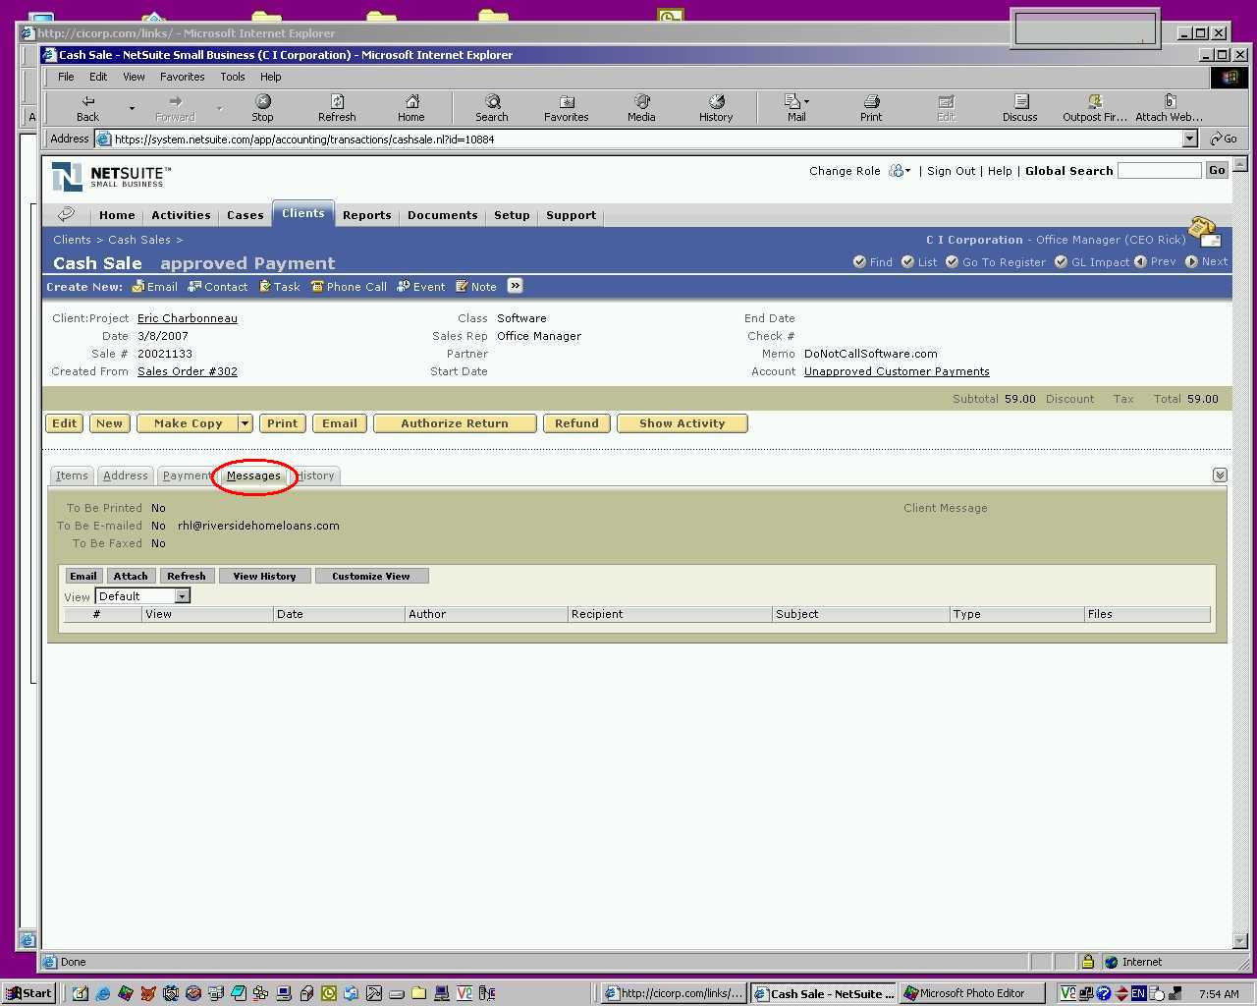
Task: Click inside the Global Search field
Action: tap(1159, 171)
